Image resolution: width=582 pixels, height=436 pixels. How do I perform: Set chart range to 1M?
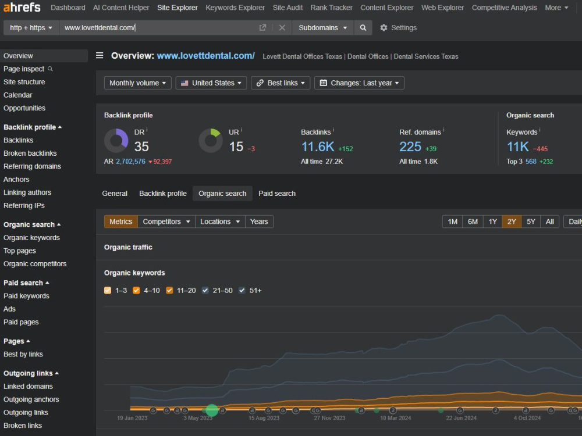[x=452, y=221]
